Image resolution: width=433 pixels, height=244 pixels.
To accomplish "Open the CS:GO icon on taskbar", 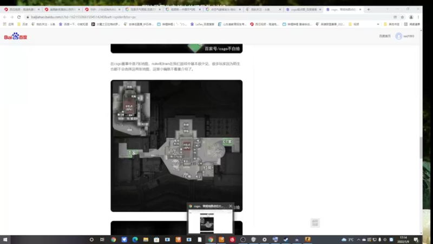I will pyautogui.click(x=307, y=240).
